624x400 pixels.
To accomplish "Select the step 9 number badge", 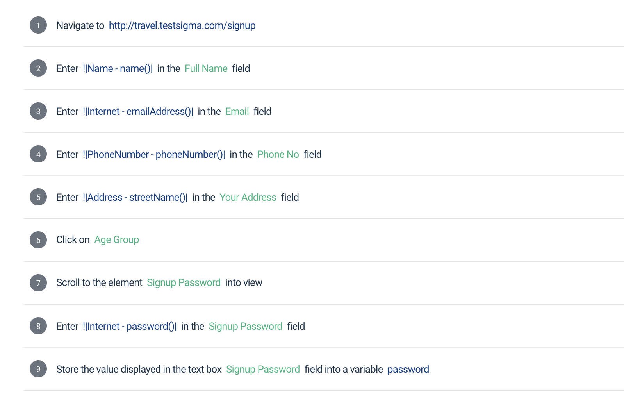I will 38,369.
